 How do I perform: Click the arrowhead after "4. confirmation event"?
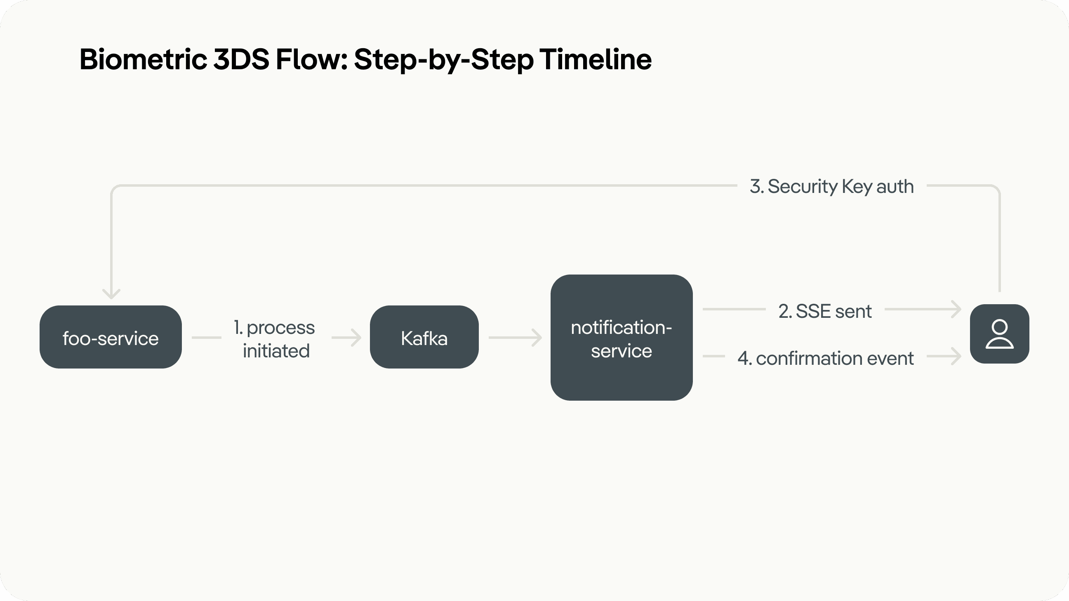[955, 356]
